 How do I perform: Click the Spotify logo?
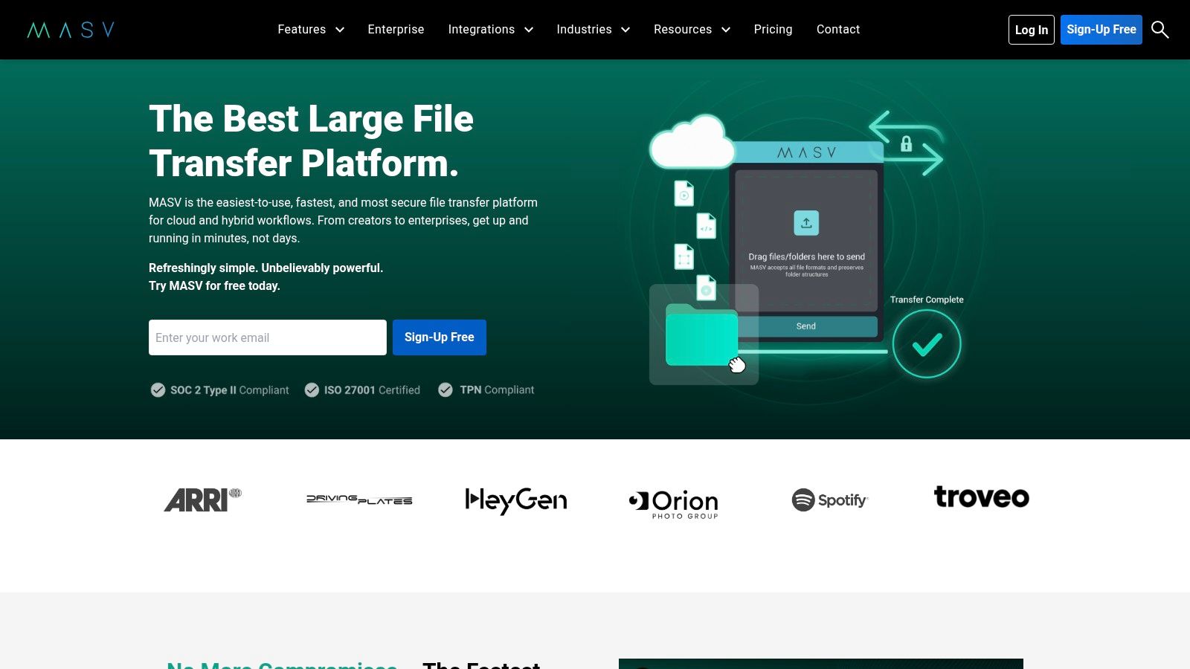click(830, 500)
